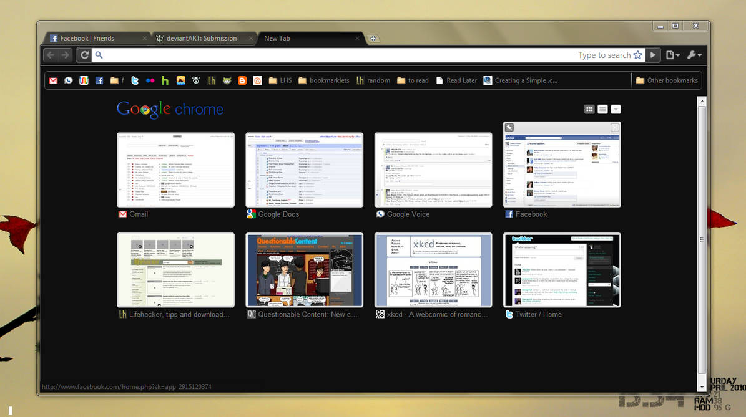This screenshot has width=746, height=417.
Task: Close the Facebook | Friends tab
Action: [145, 39]
